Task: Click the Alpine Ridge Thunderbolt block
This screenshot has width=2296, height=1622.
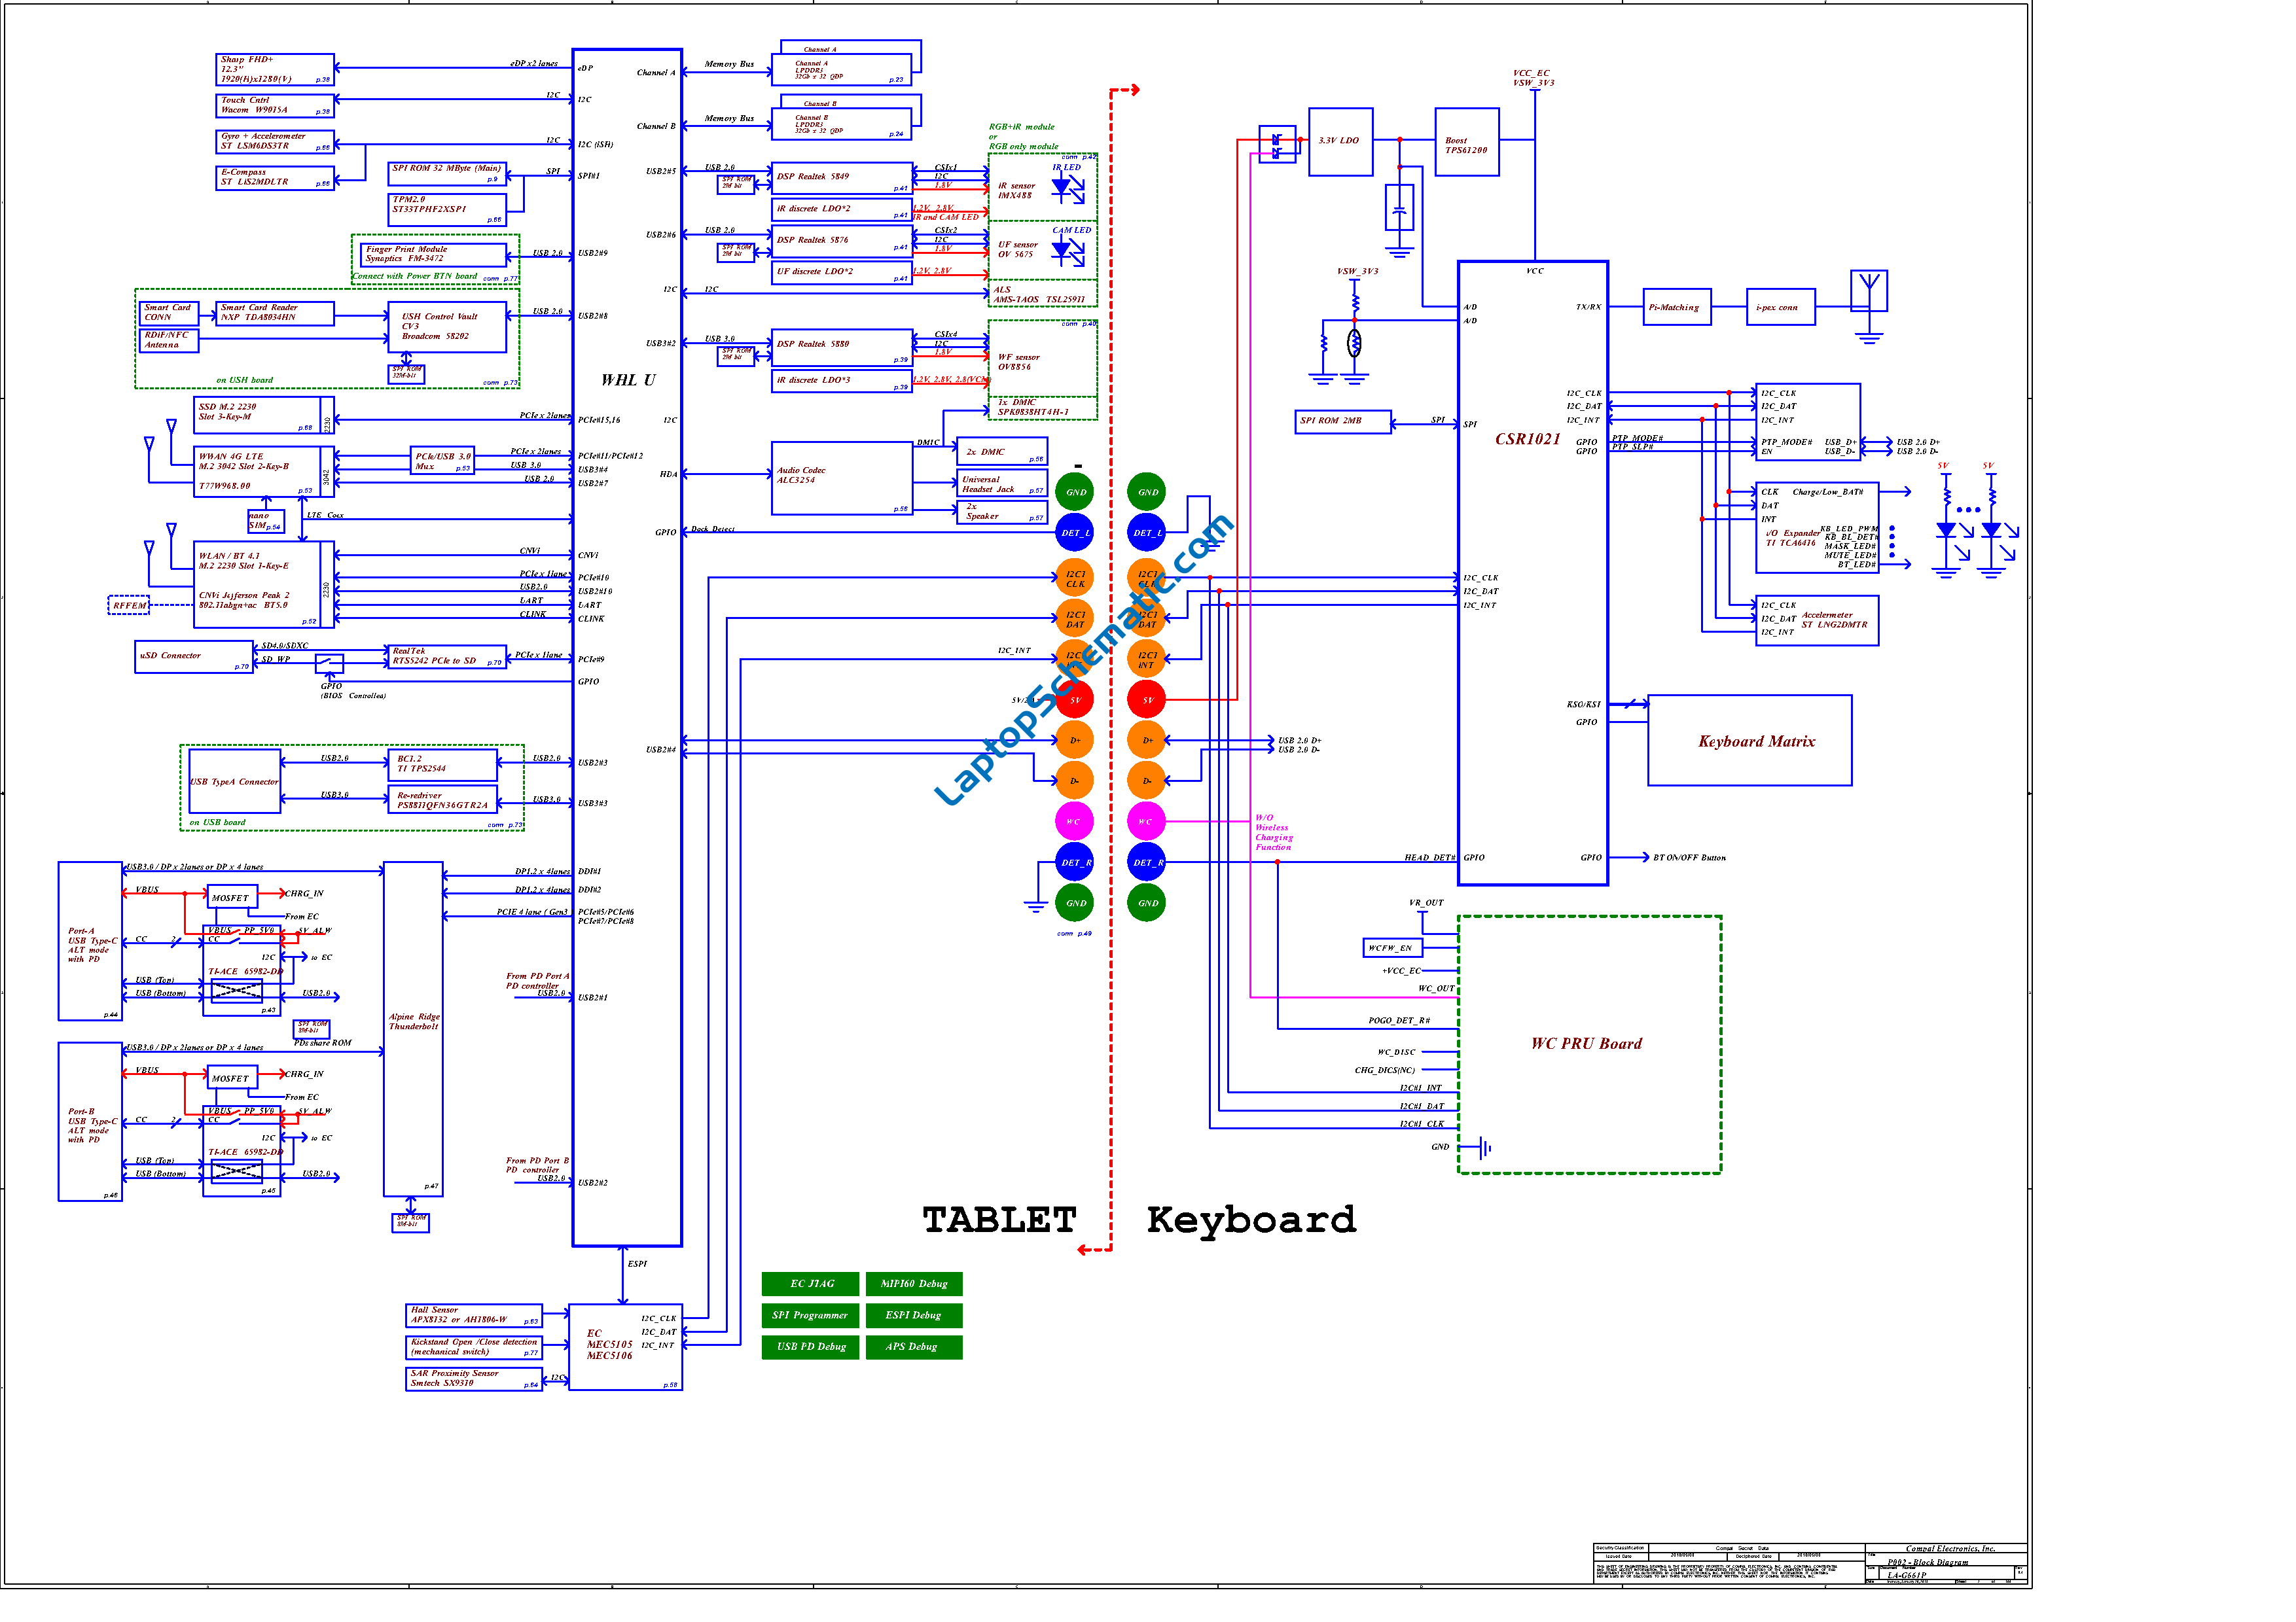Action: pyautogui.click(x=413, y=1029)
